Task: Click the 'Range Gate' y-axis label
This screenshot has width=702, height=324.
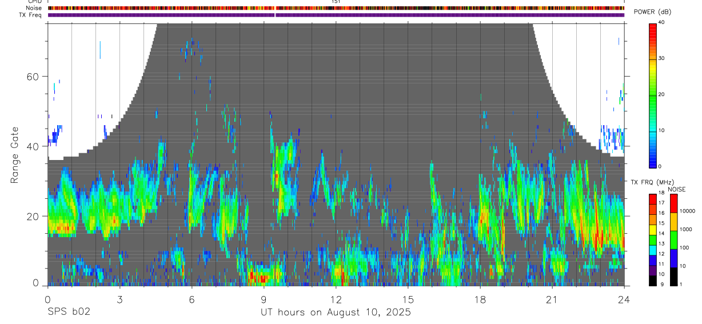Action: (x=15, y=155)
